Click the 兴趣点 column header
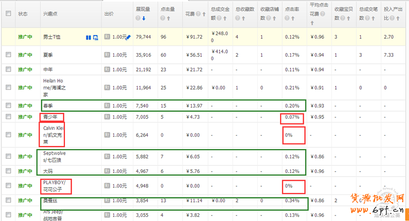 (51, 14)
